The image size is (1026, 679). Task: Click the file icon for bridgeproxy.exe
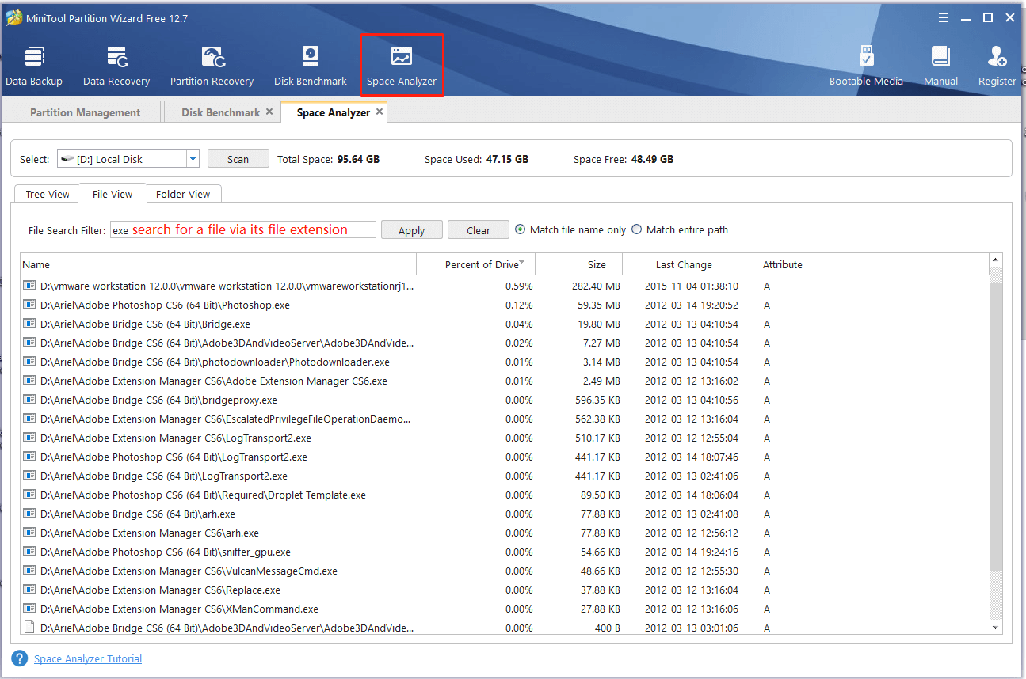tap(29, 400)
